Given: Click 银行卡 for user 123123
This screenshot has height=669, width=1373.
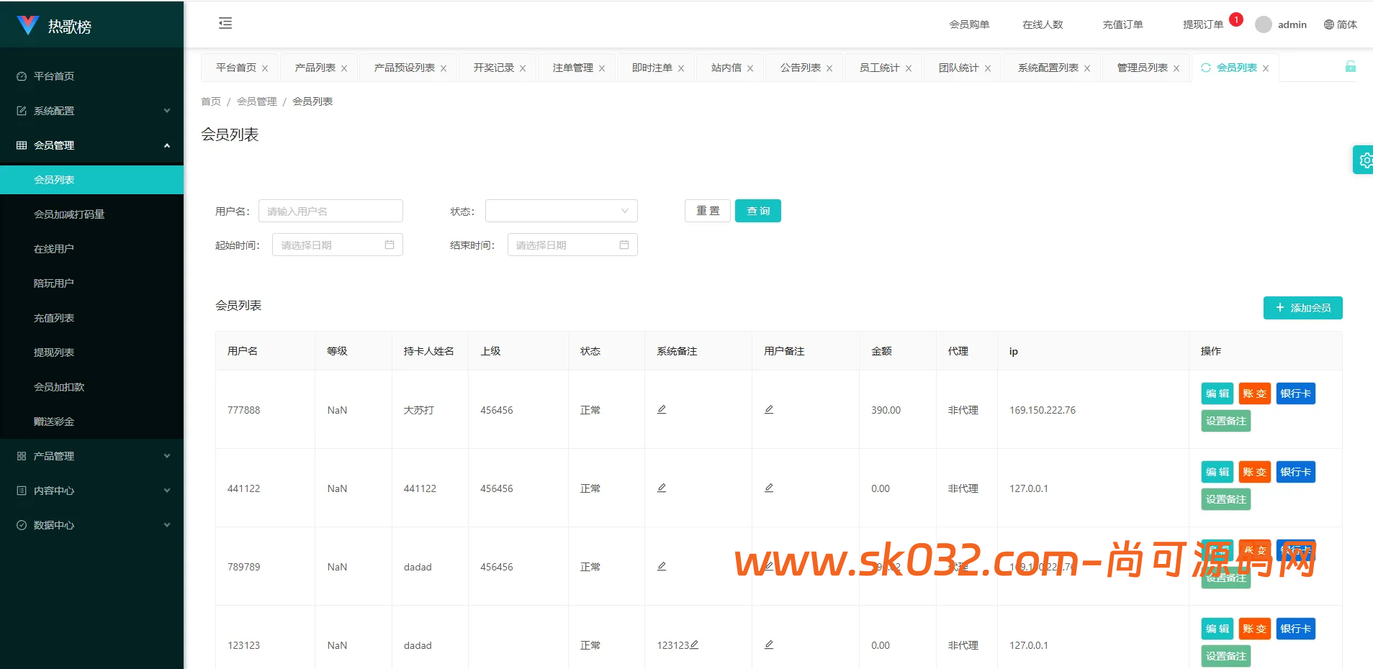Looking at the screenshot, I should [1296, 629].
